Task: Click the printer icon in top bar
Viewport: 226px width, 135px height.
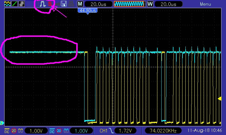Action: click(71, 4)
